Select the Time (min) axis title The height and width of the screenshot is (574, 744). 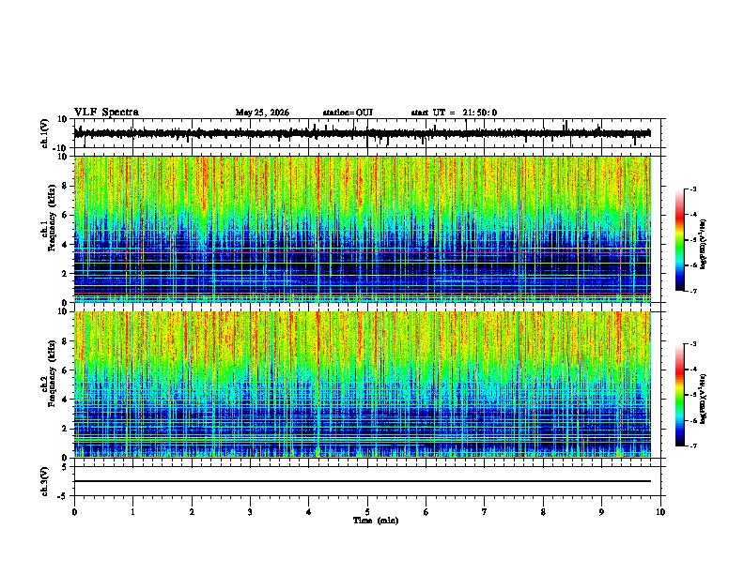376,521
